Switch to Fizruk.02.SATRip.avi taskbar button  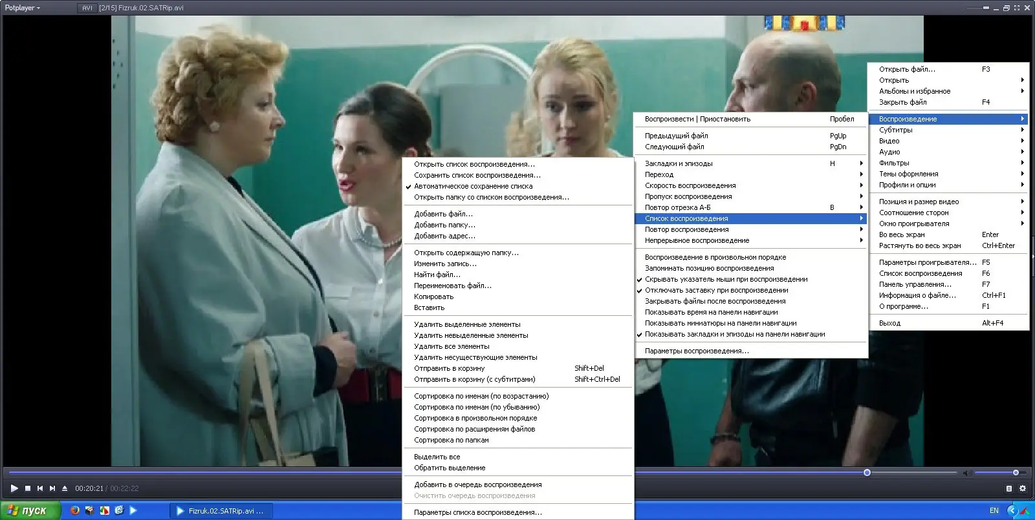tap(221, 511)
